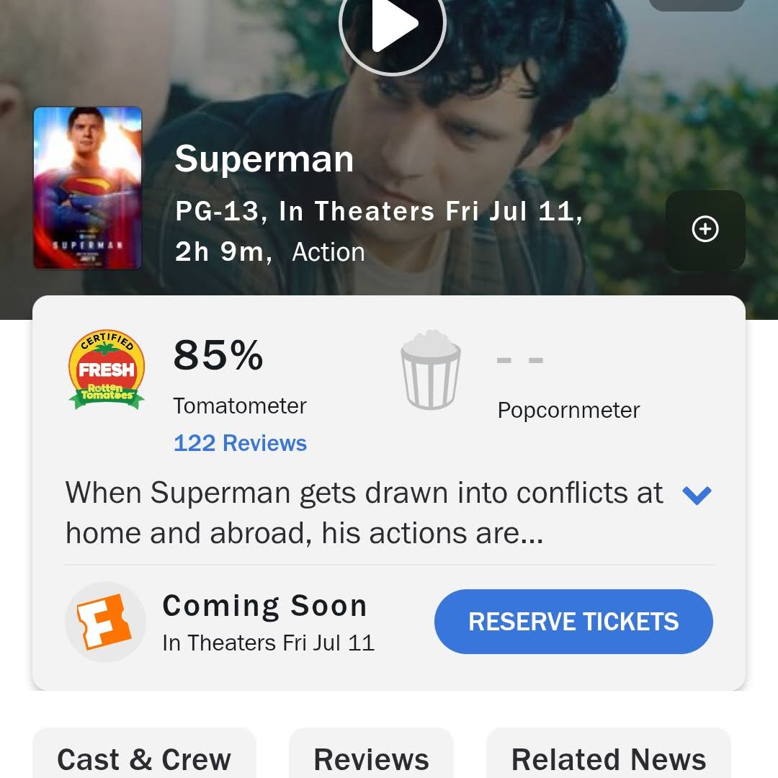Tap the empty Popcornmeter score dashes
The width and height of the screenshot is (778, 778).
(x=520, y=359)
